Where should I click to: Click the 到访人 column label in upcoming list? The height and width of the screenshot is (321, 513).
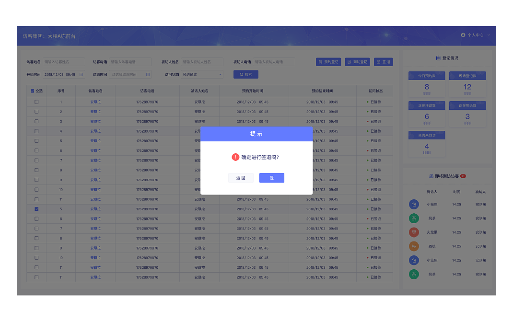432,192
